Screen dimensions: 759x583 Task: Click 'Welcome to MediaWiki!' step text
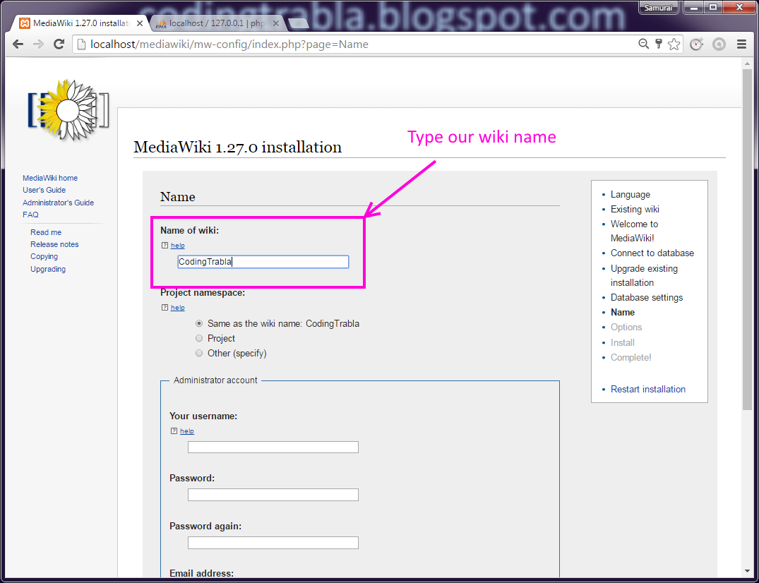pos(635,231)
